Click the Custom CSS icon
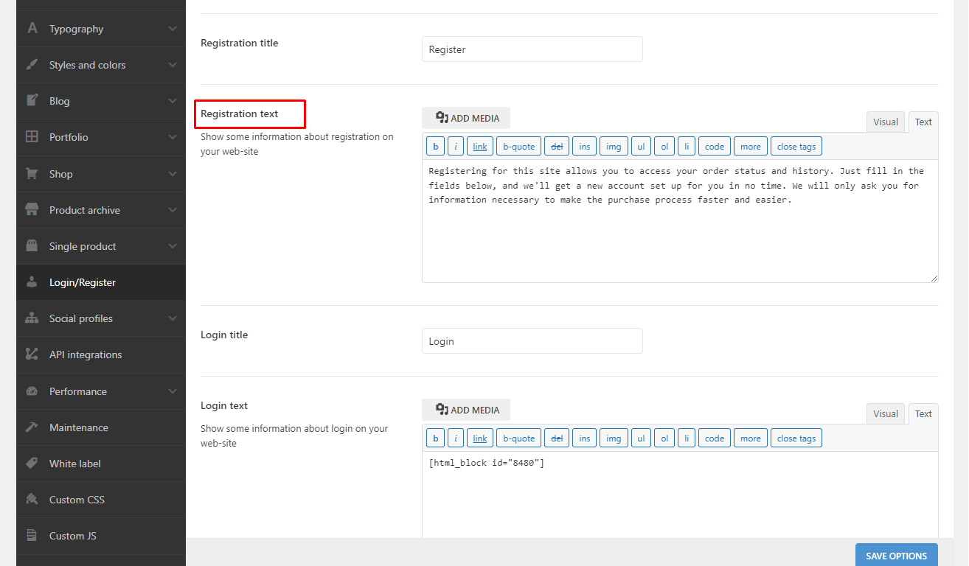Screen dimensions: 969x566 [32, 500]
